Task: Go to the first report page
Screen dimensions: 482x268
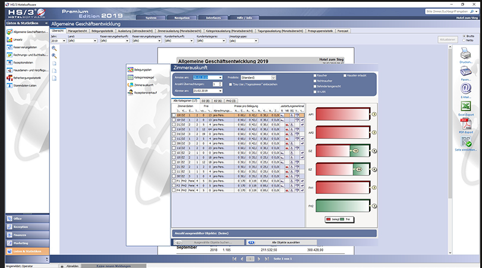Action: point(235,259)
